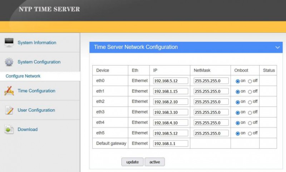Click the User Configuration notepad icon

click(x=9, y=110)
